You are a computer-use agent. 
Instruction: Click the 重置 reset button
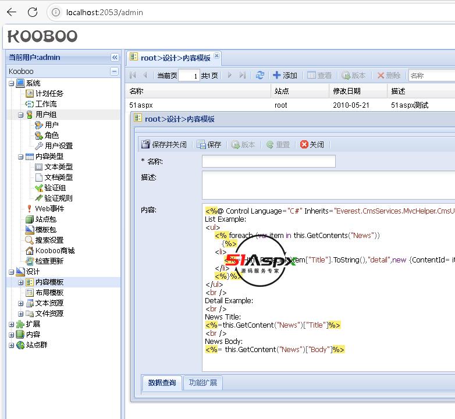(278, 144)
